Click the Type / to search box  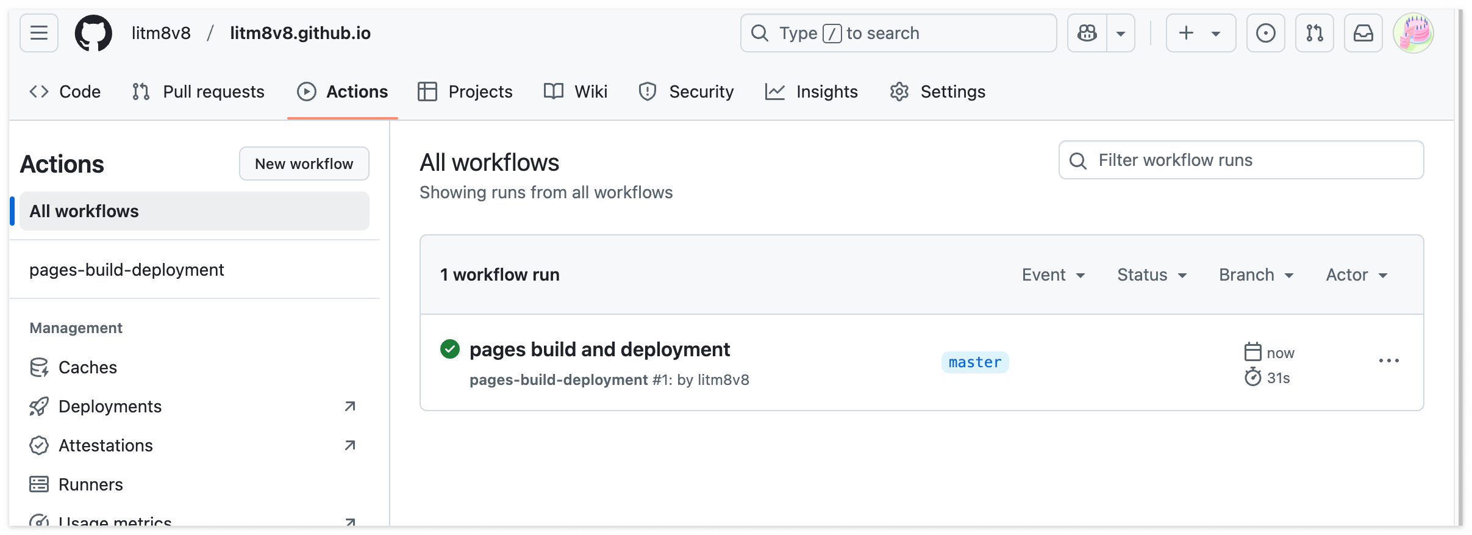[898, 33]
